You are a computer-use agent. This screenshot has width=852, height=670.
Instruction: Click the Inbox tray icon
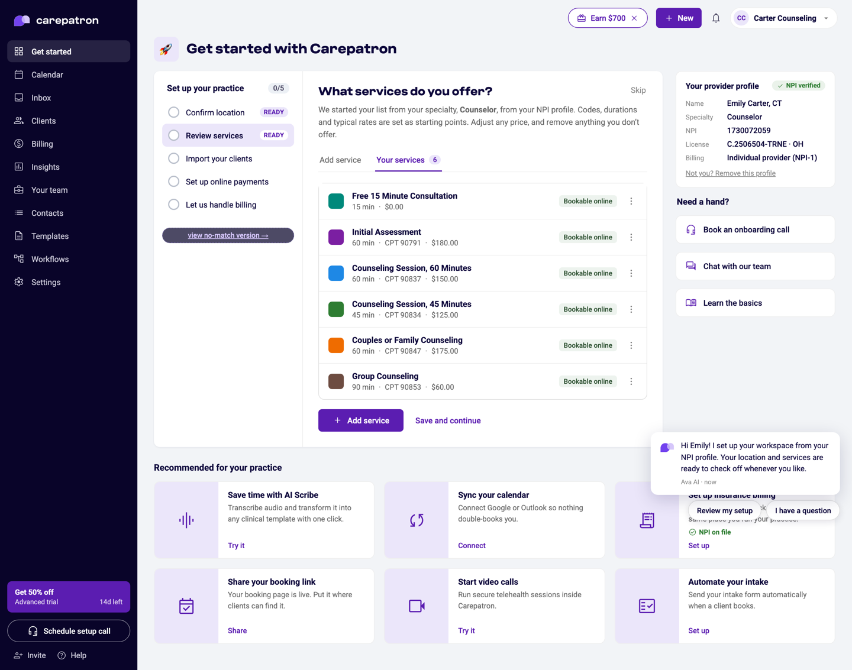pyautogui.click(x=19, y=98)
